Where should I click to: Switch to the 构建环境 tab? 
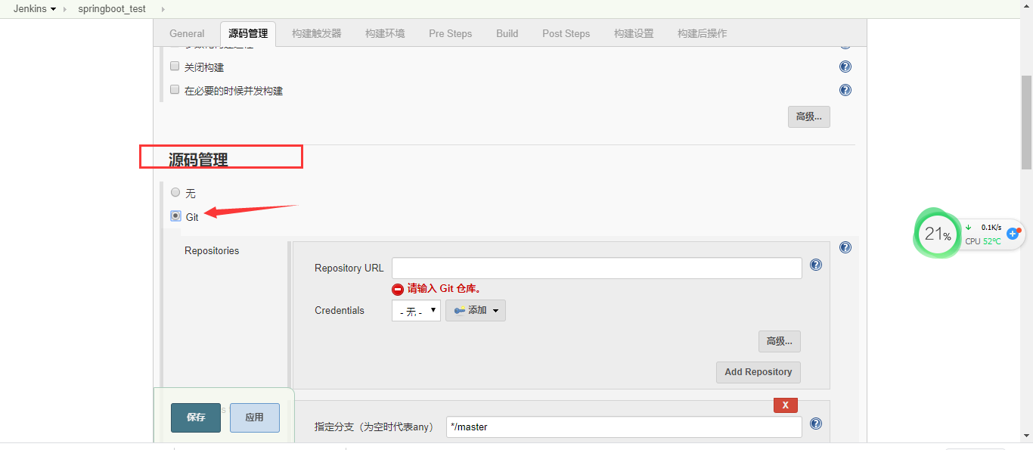tap(385, 33)
